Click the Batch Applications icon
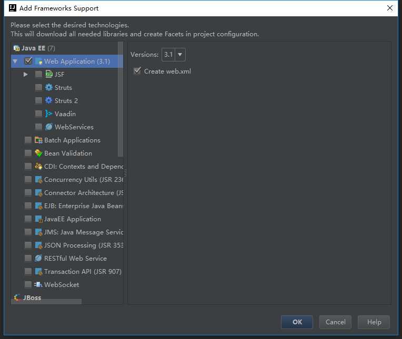 (x=38, y=140)
